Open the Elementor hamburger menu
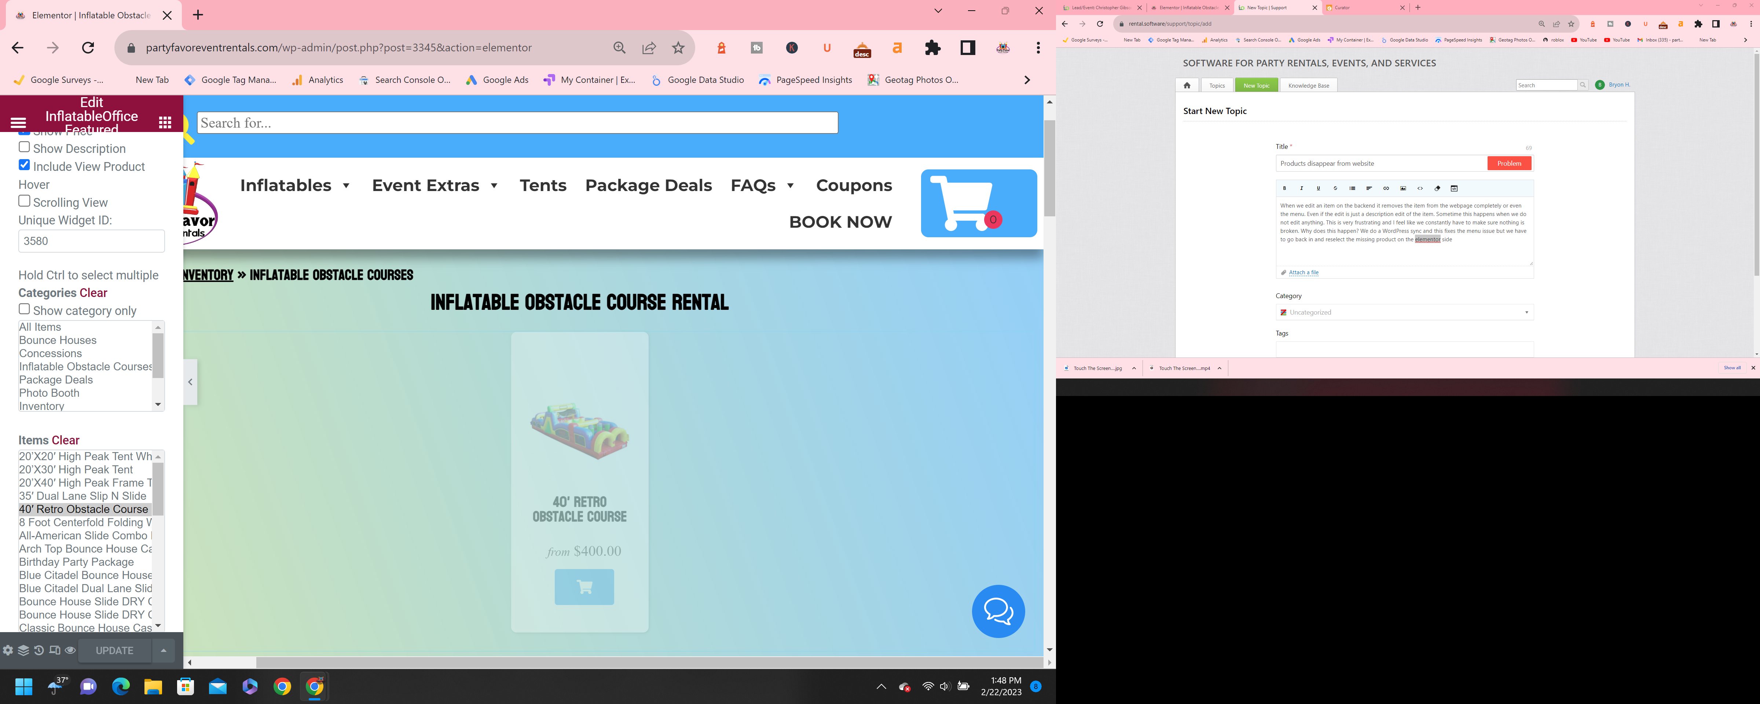 [18, 123]
